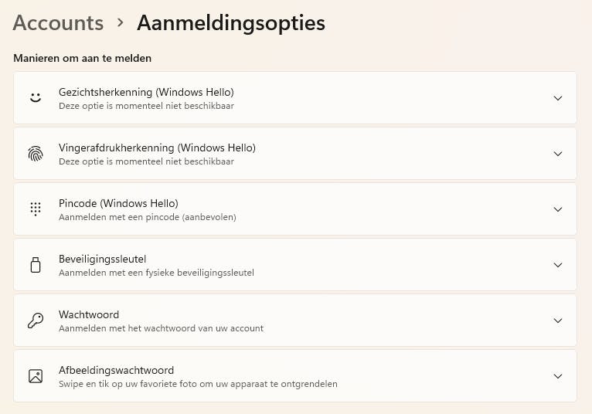The height and width of the screenshot is (414, 592).
Task: Expand the Afbeeldingswachtwoord chevron arrow
Action: (558, 376)
